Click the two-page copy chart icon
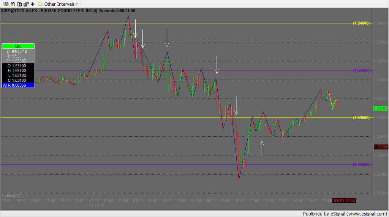This screenshot has height=217, width=389. point(19,4)
